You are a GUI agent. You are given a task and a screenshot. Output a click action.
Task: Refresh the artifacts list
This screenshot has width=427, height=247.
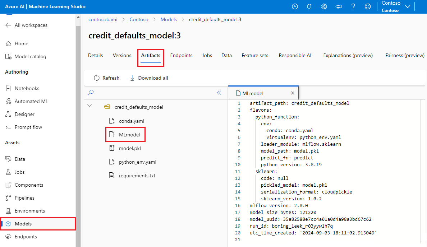click(107, 78)
